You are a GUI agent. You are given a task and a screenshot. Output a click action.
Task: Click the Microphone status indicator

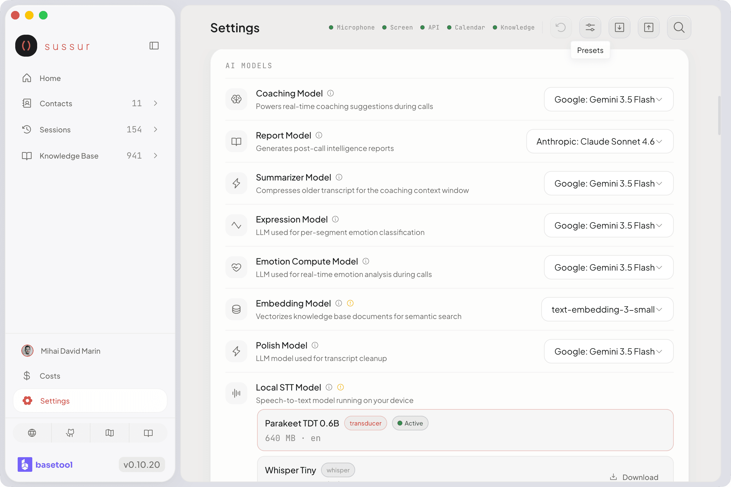coord(352,27)
